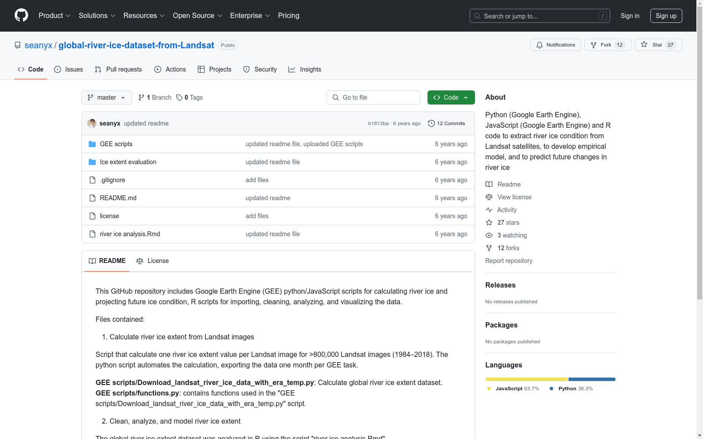Click the search magnifier icon in the header
The image size is (703, 439).
pos(477,16)
